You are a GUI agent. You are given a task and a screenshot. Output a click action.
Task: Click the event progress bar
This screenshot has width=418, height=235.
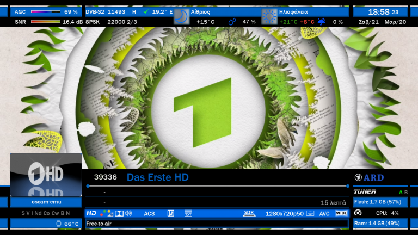click(218, 186)
